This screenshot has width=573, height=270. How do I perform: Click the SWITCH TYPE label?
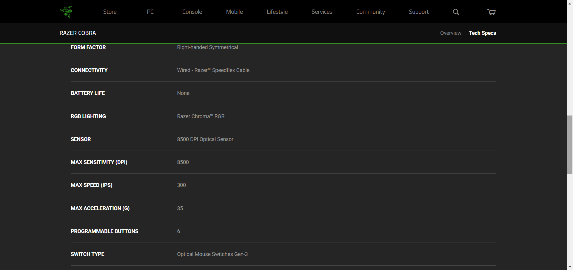tap(87, 254)
